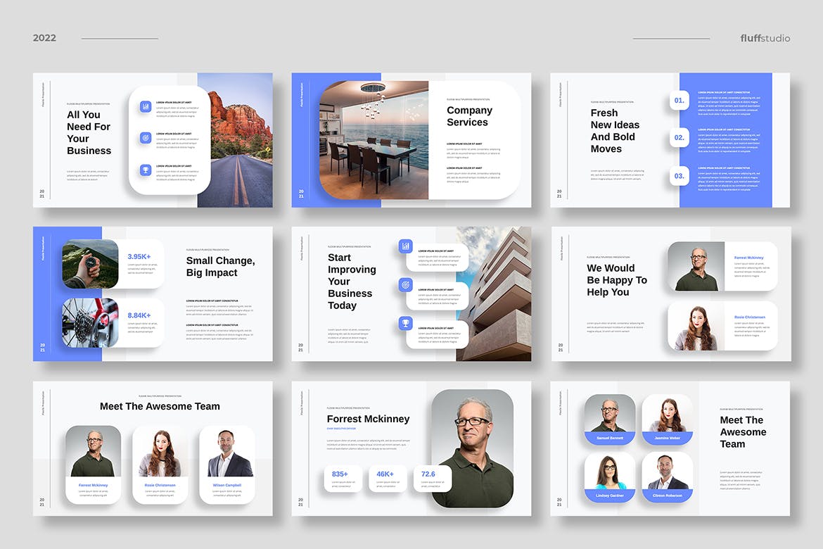The width and height of the screenshot is (823, 549).
Task: Click the "2022" label in the top bar
Action: [x=44, y=37]
